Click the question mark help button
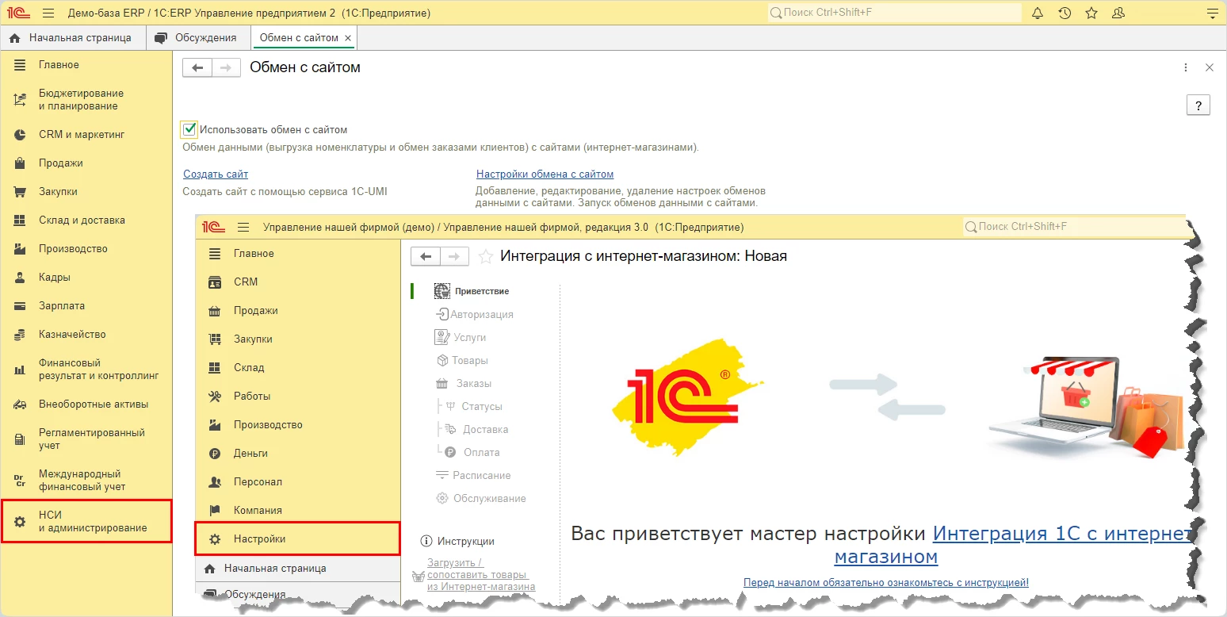The image size is (1227, 617). [1198, 105]
